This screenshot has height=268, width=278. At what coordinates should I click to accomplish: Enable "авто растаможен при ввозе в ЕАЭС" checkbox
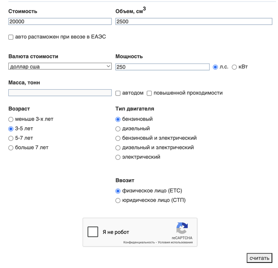11,37
